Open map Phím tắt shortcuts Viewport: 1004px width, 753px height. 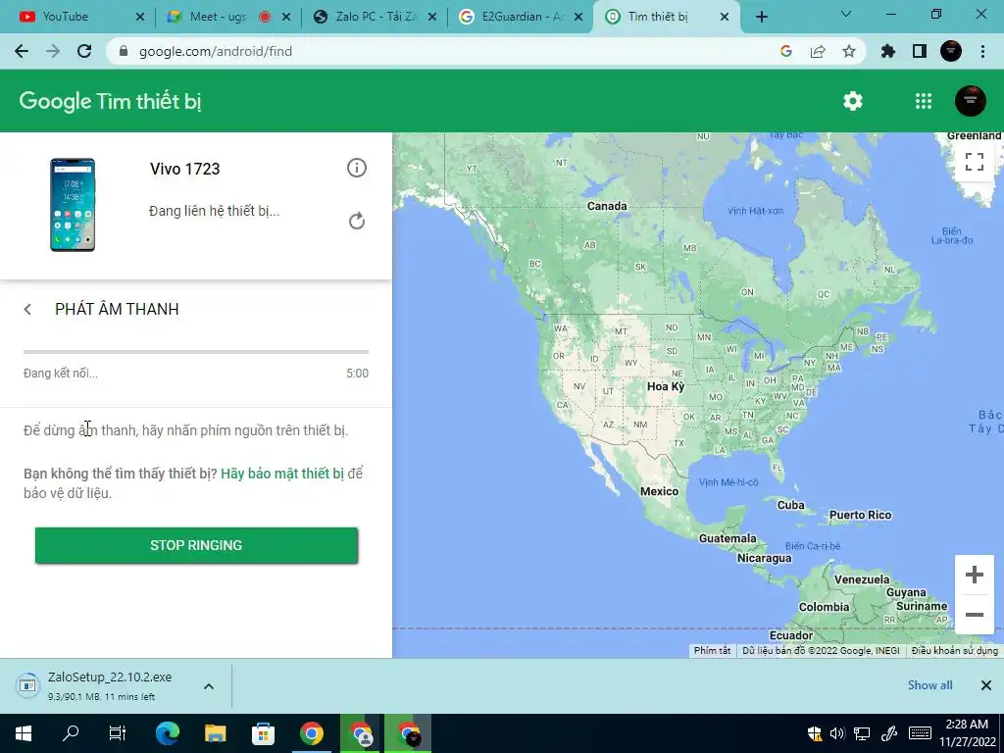[x=712, y=651]
